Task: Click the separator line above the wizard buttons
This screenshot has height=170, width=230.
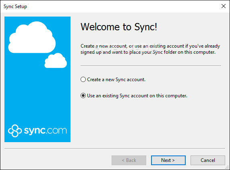Action: point(115,148)
